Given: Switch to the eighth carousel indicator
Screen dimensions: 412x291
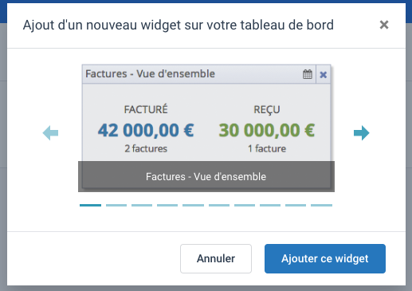Looking at the screenshot, I should [270, 205].
